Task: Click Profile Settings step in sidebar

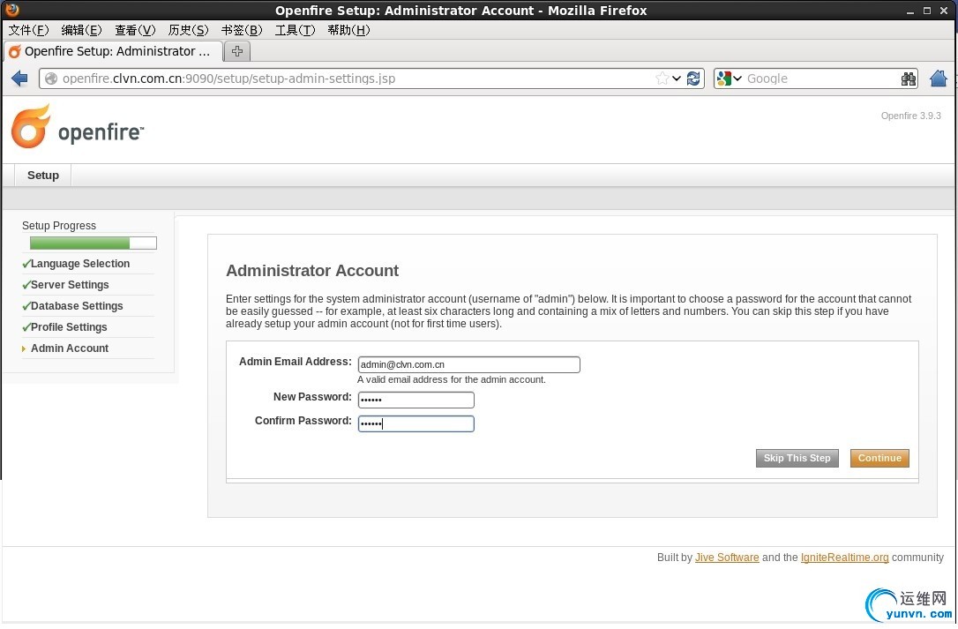Action: click(x=69, y=327)
